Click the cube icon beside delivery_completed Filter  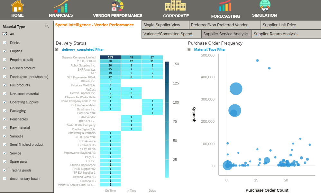(x=57, y=49)
